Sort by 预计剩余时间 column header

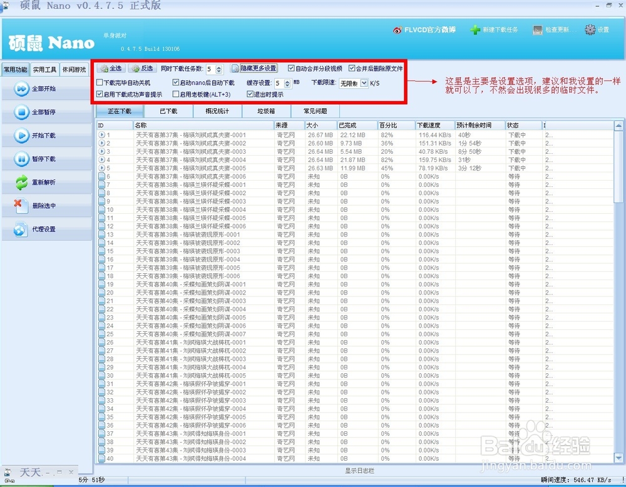pyautogui.click(x=480, y=125)
